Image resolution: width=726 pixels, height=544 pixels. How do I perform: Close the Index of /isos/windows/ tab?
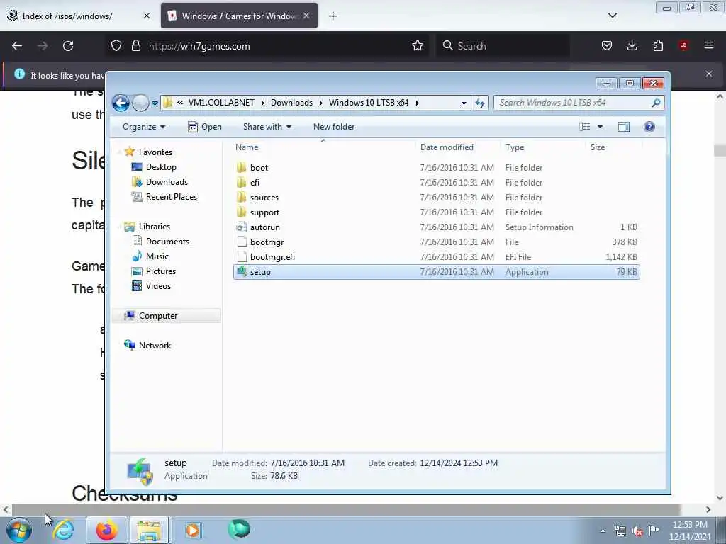(x=147, y=16)
